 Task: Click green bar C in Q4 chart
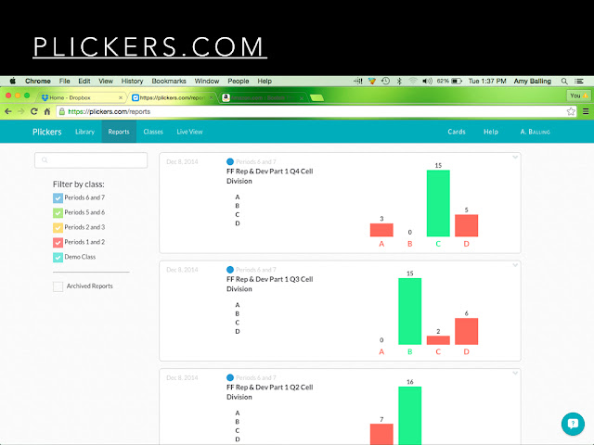(x=438, y=203)
